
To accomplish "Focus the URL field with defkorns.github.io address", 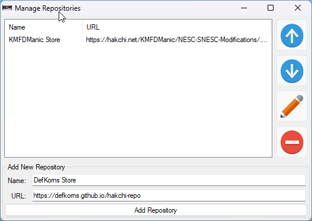I will [x=169, y=196].
